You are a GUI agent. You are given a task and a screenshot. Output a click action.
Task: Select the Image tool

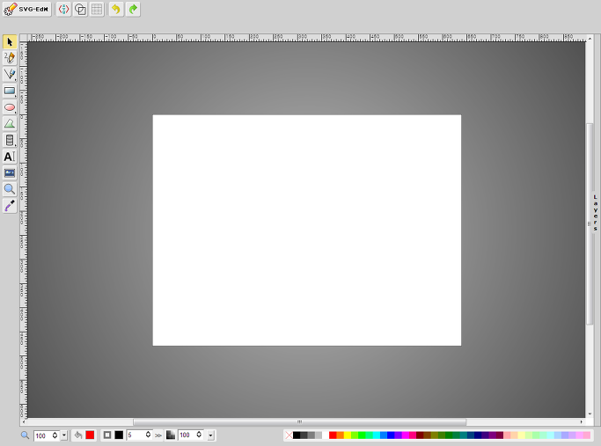(10, 173)
